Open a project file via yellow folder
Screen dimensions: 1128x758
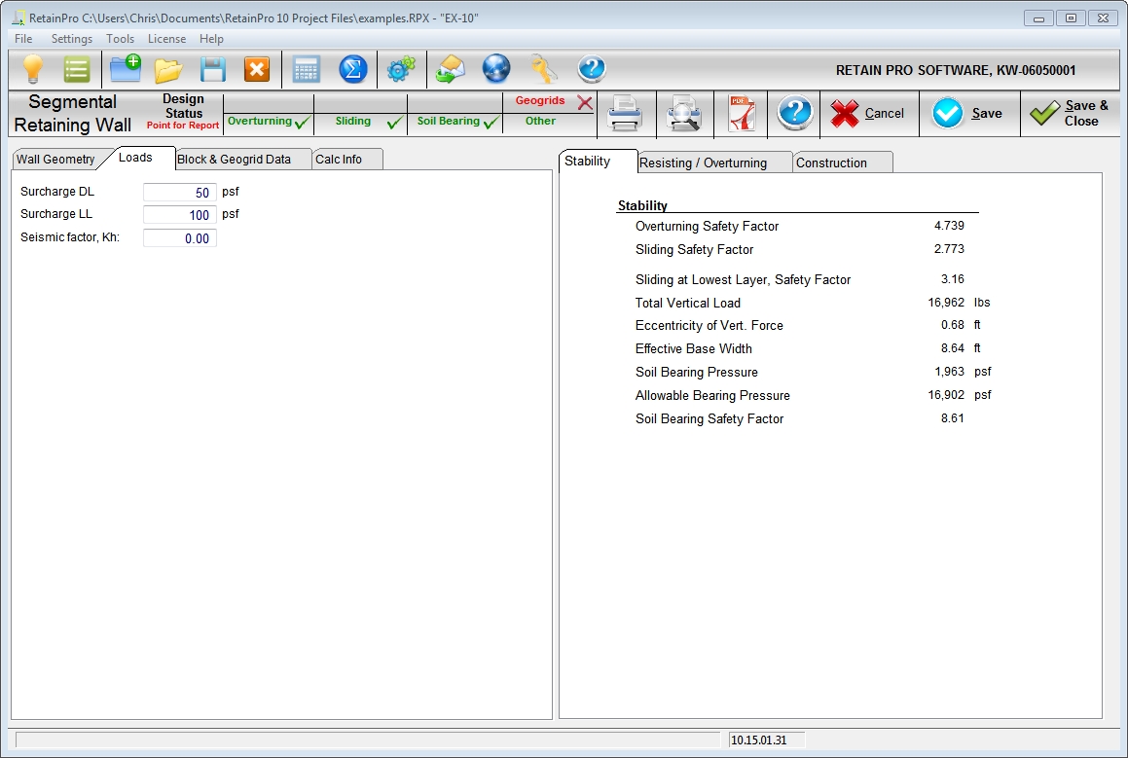coord(168,70)
